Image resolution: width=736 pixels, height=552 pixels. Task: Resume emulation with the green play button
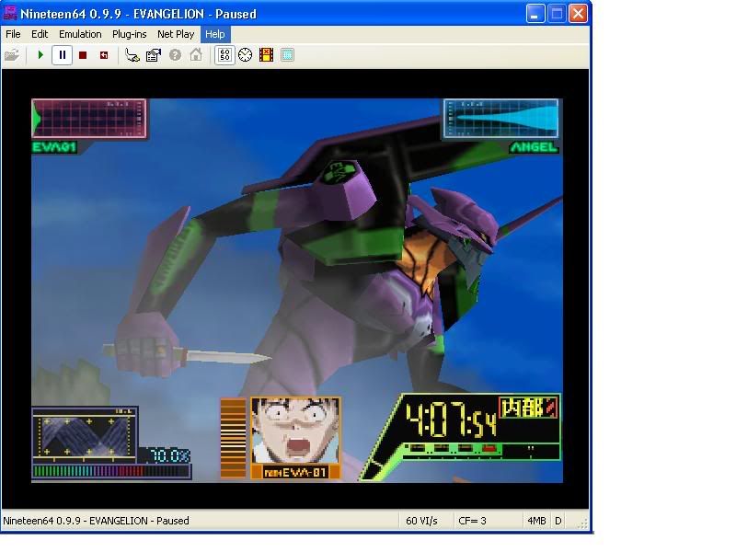click(x=40, y=55)
